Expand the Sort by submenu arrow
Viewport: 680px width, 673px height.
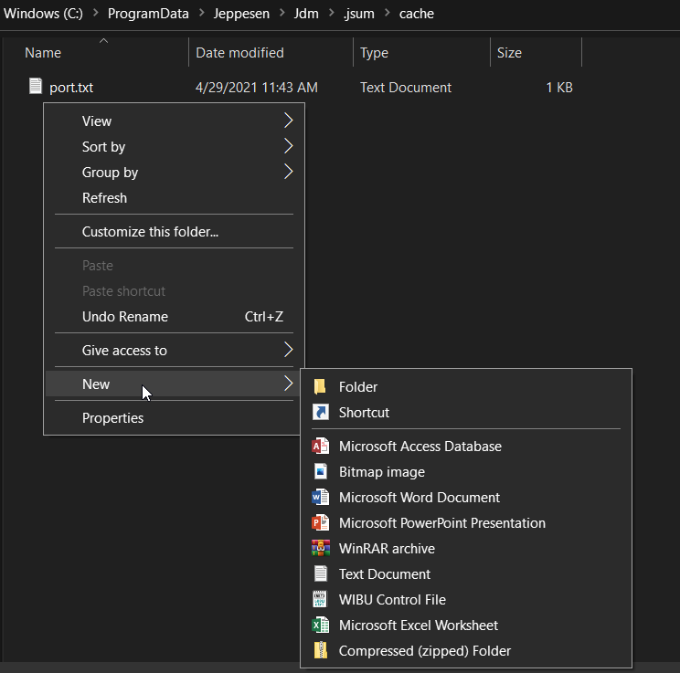(x=288, y=147)
